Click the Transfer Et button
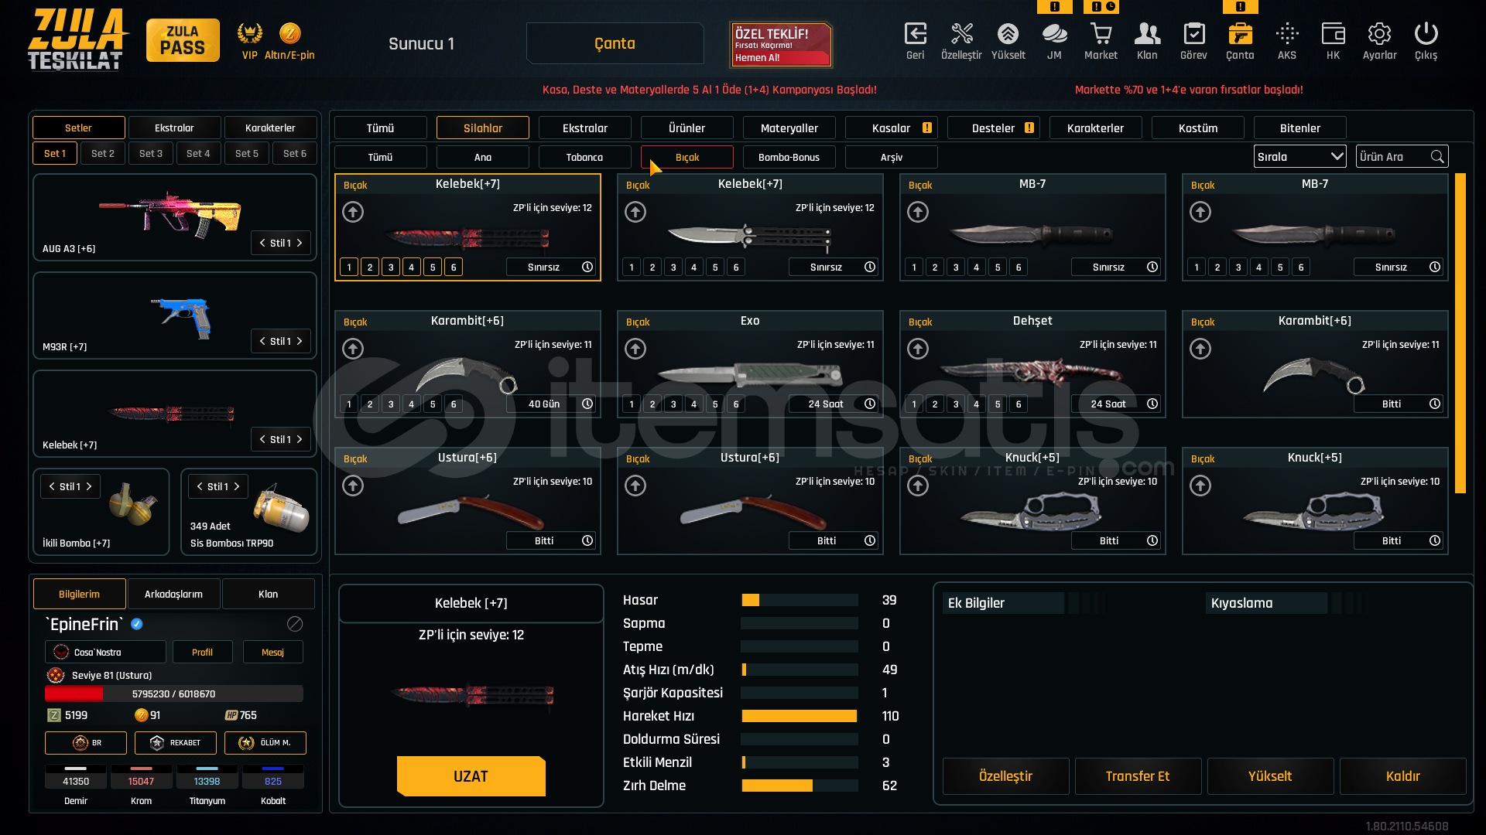1486x835 pixels. pos(1137,776)
